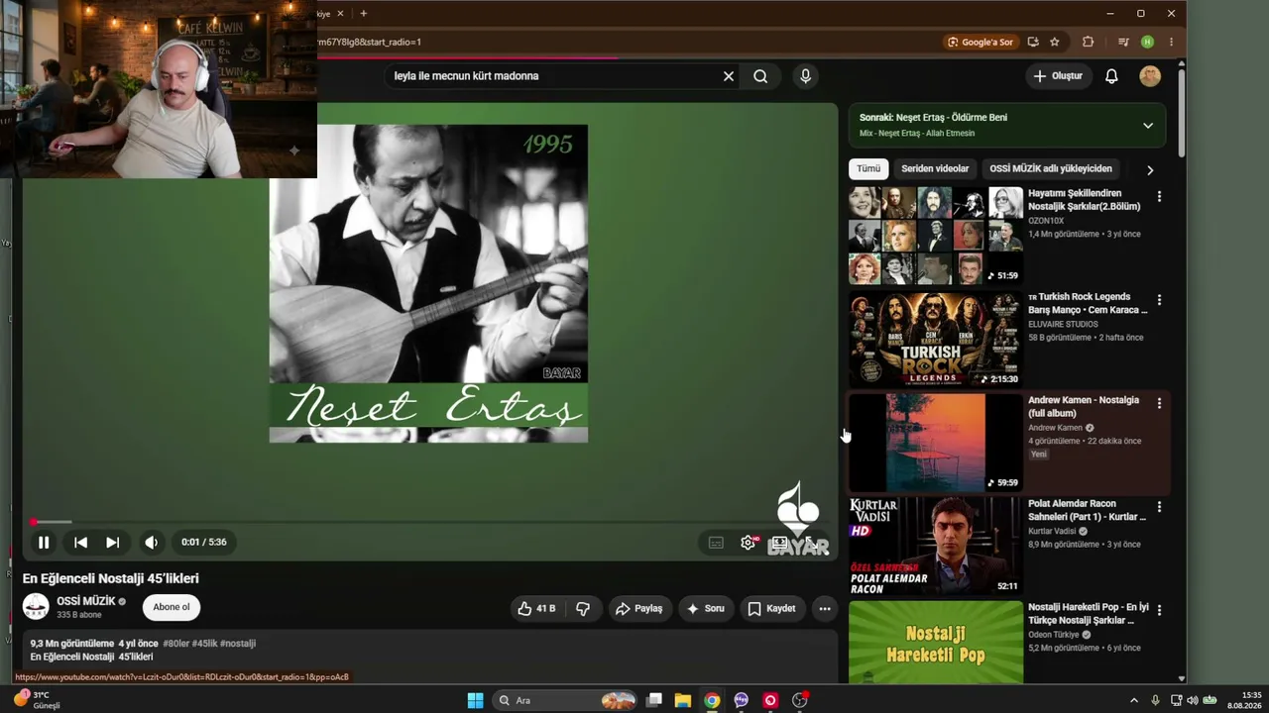
Task: Open a new Chrome tab
Action: click(x=364, y=14)
